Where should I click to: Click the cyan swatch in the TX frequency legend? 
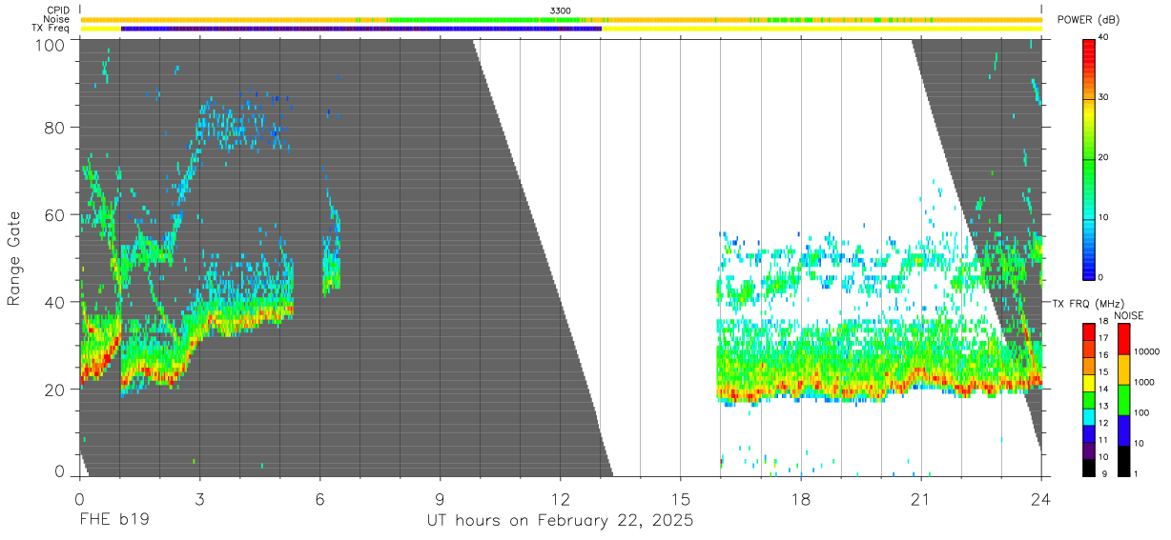[1089, 415]
